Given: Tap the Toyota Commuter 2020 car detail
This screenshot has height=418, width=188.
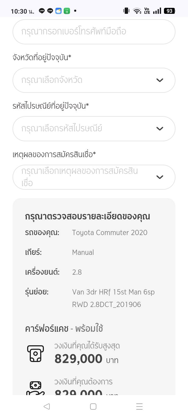Looking at the screenshot, I should (x=110, y=232).
